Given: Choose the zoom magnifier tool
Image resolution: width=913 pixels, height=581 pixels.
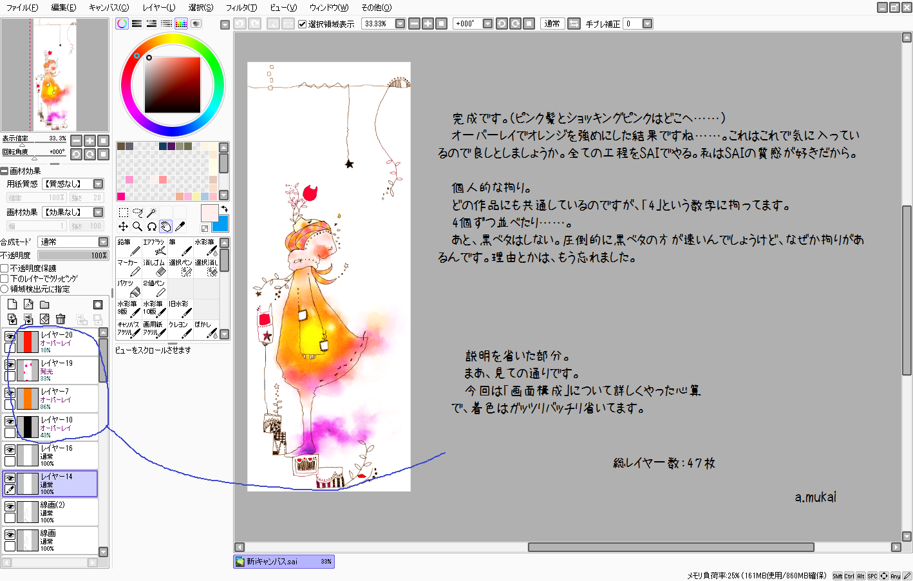Looking at the screenshot, I should coord(137,226).
